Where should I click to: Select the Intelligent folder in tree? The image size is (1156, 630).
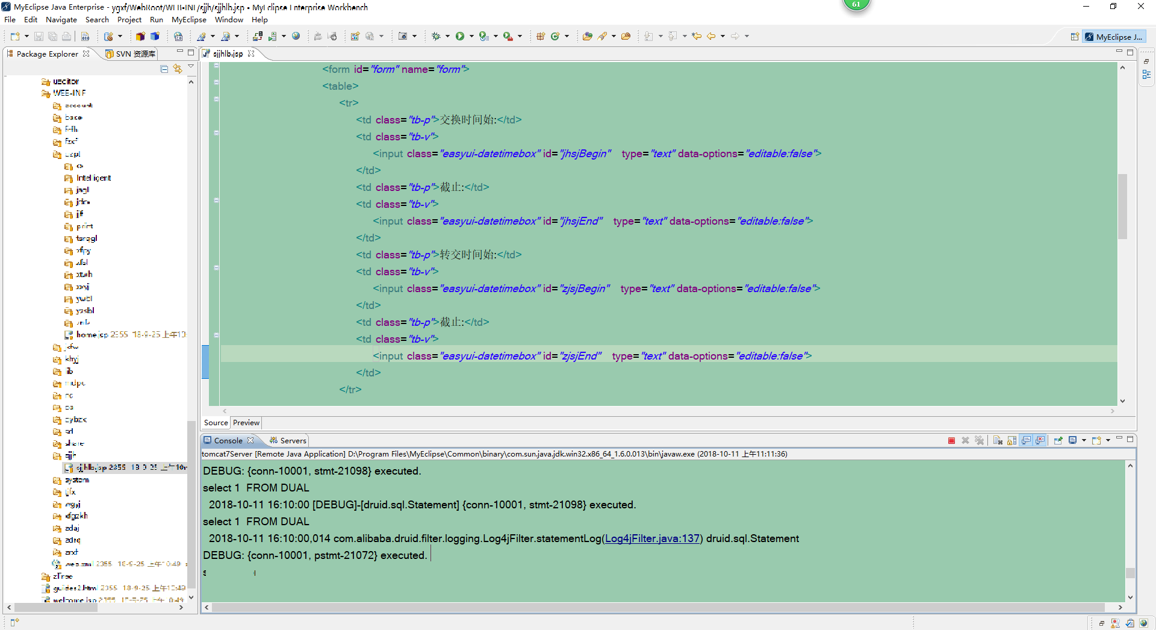pos(88,178)
